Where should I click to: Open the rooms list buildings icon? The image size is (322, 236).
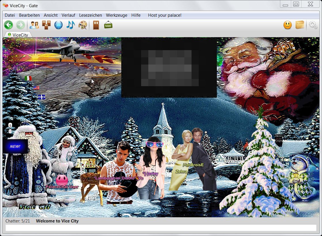[46, 25]
